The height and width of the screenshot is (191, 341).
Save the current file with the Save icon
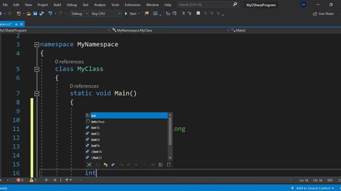35,14
